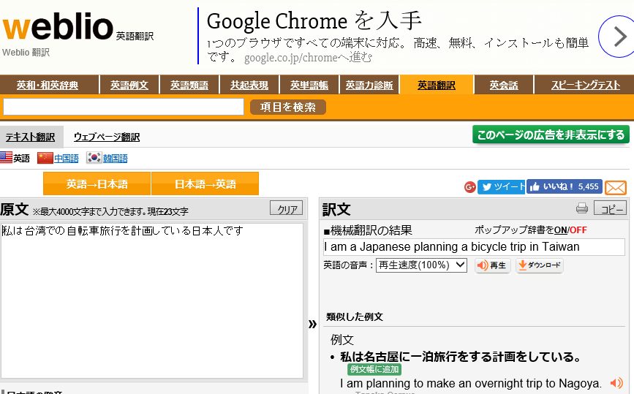
Task: Switch to テキスト翻訳 tab
Action: [x=30, y=137]
